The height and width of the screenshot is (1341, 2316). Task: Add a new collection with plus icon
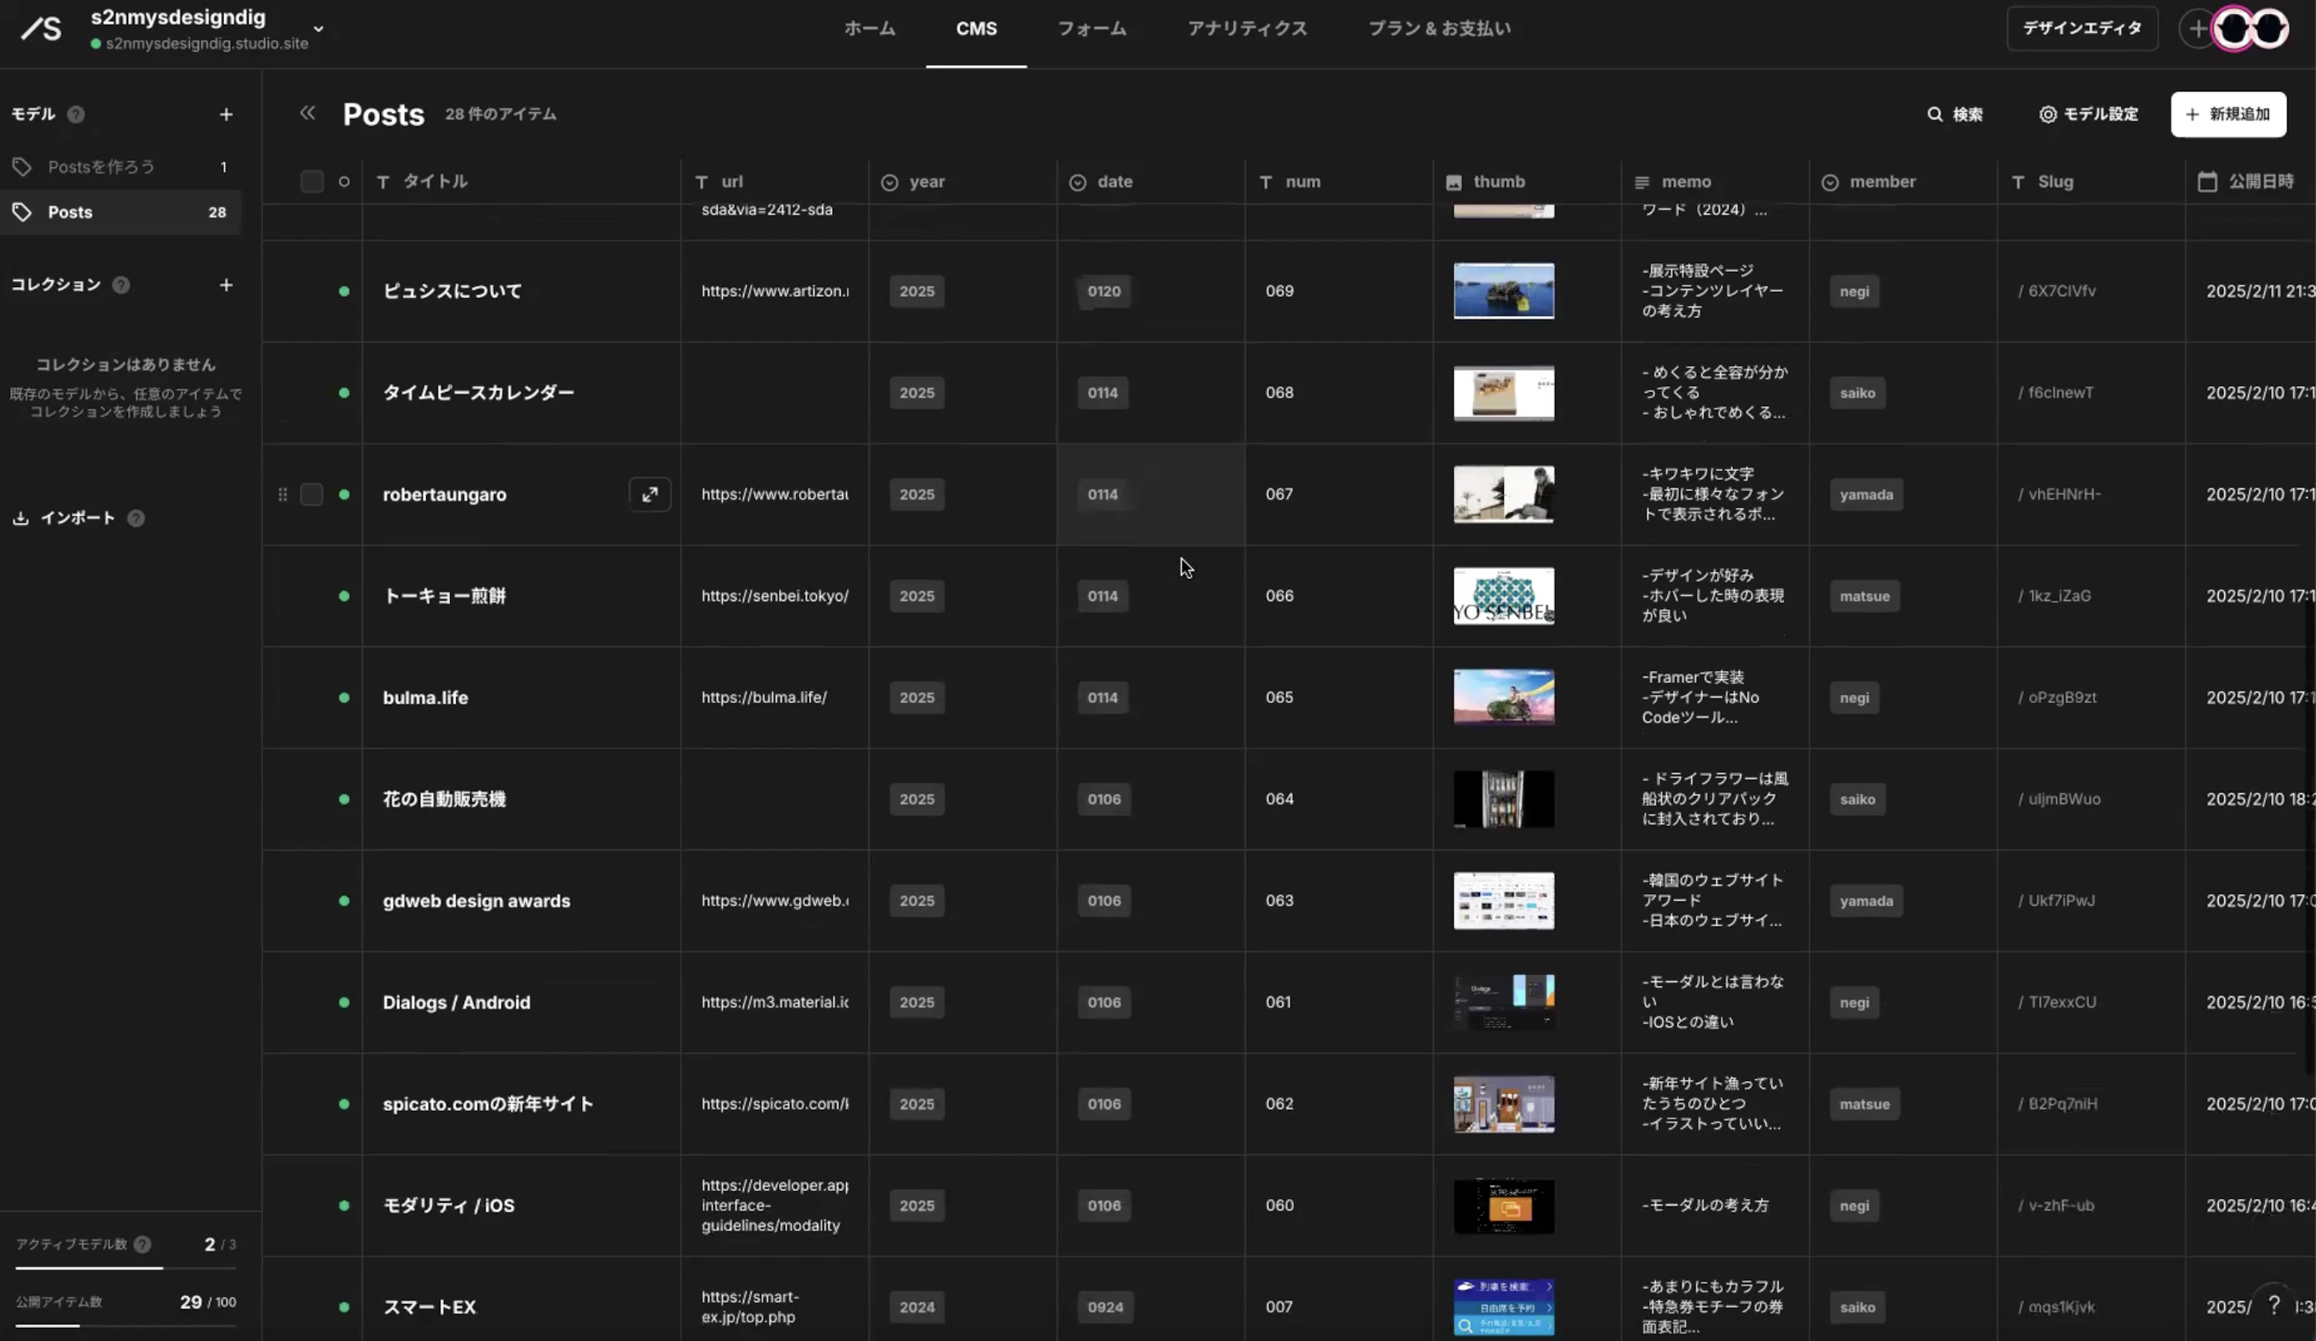pos(226,285)
